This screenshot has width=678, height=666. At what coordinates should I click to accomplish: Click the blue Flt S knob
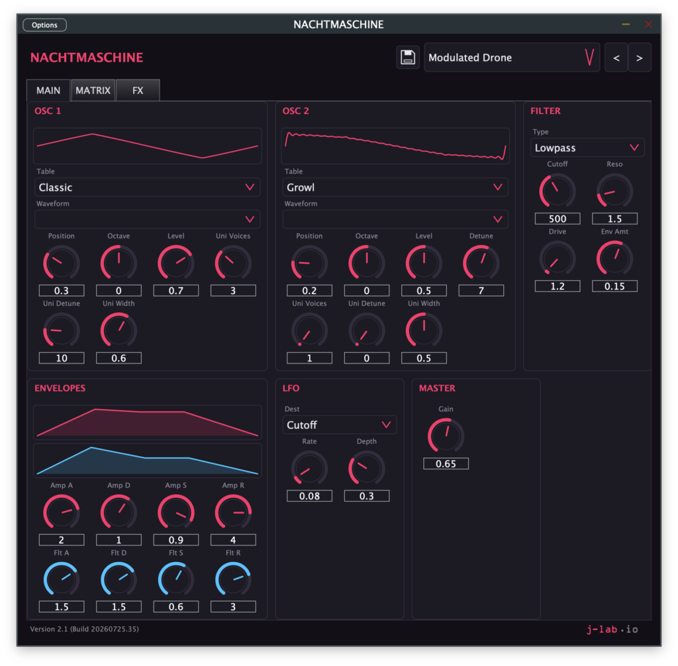(x=176, y=579)
